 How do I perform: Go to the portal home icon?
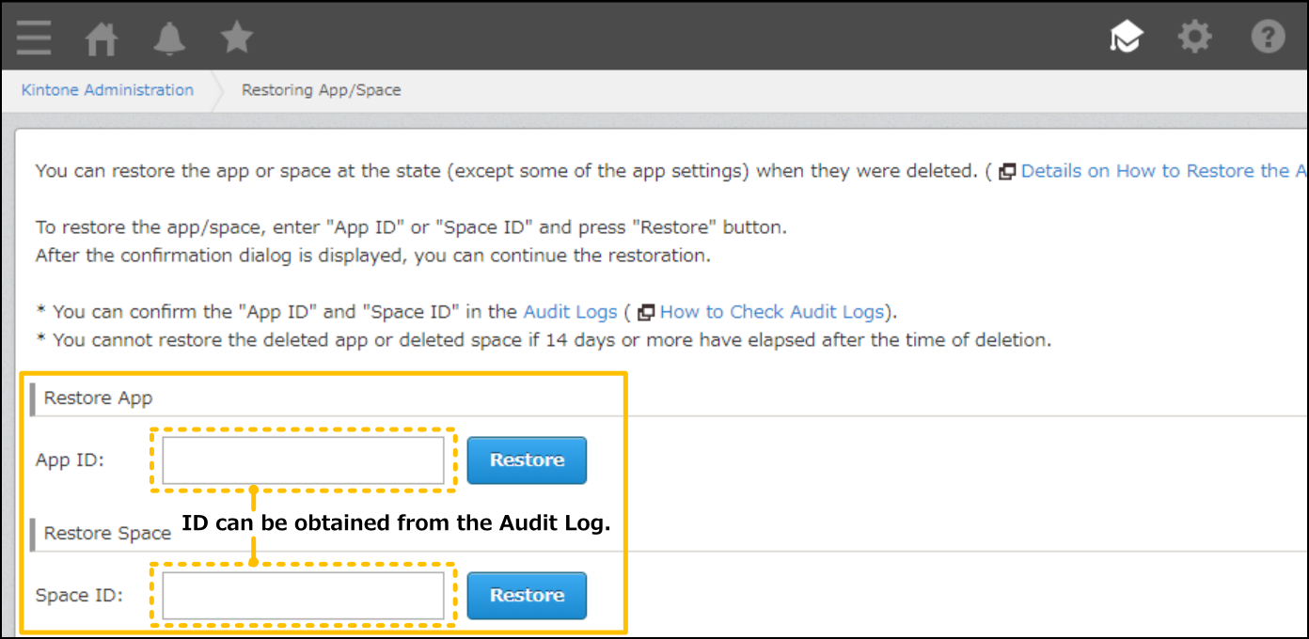click(102, 38)
